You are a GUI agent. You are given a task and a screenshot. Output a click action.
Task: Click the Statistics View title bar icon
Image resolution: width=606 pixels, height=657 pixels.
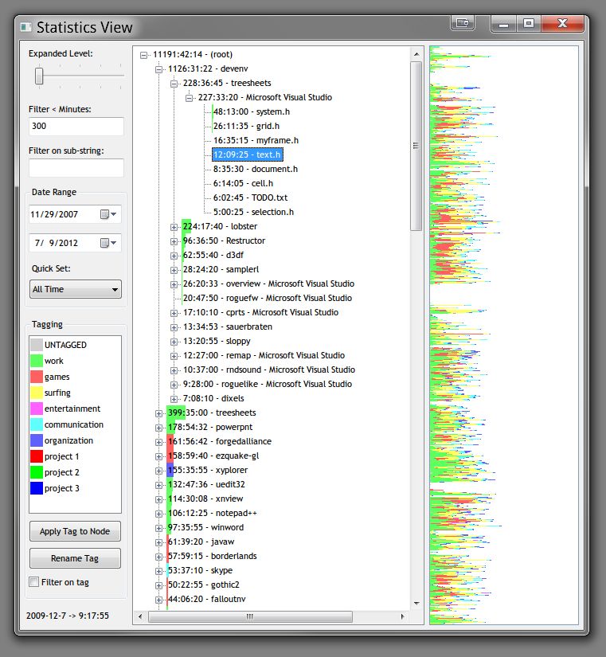pyautogui.click(x=26, y=28)
